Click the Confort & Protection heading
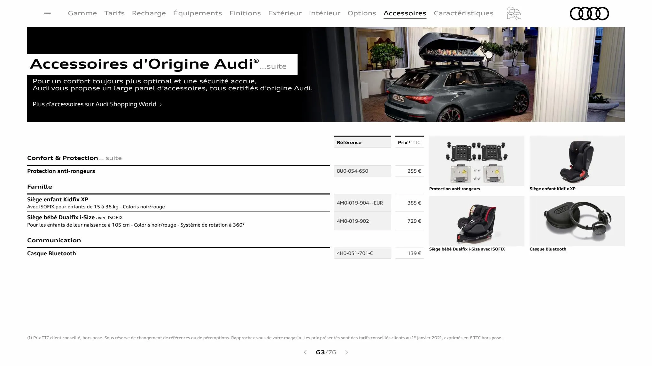Screen dimensions: 652x366 click(63, 158)
